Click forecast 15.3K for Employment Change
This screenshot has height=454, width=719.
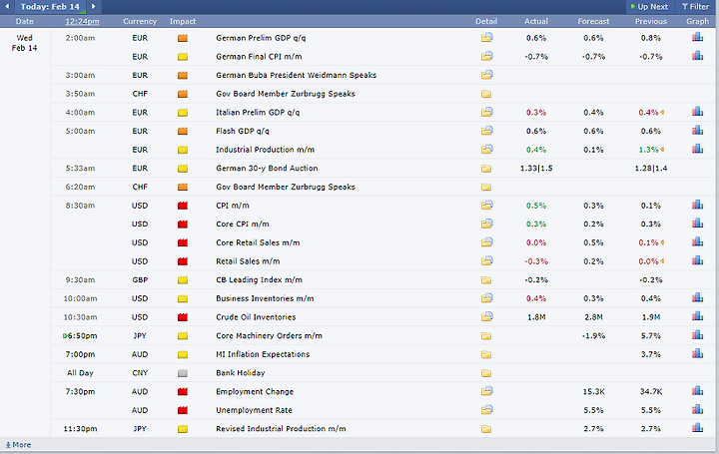(x=593, y=392)
